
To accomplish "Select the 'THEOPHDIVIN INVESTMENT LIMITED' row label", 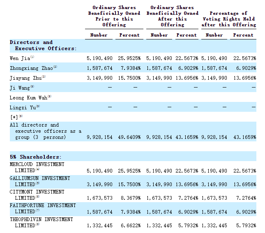I will coord(41,222).
